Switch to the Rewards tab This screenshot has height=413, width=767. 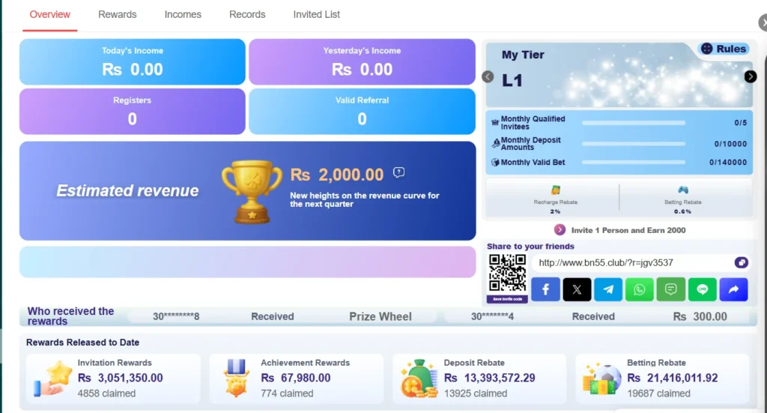click(x=118, y=15)
